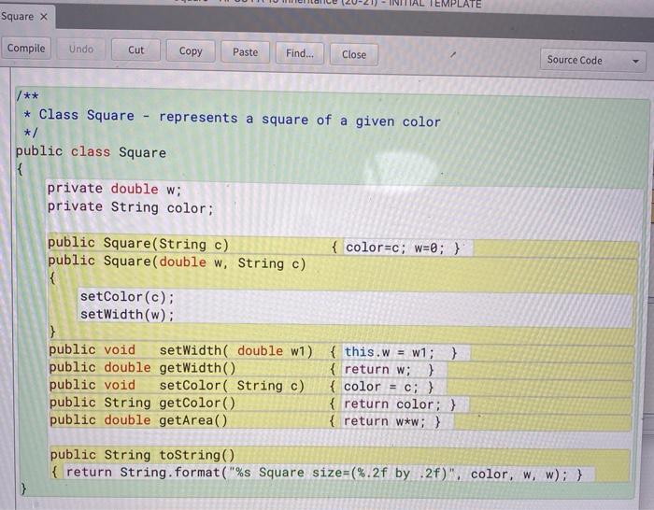
Task: Click the 'private String color;' line
Action: click(130, 207)
